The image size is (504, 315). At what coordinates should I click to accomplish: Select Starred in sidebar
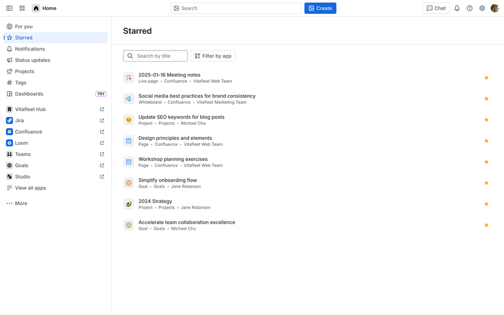point(55,38)
